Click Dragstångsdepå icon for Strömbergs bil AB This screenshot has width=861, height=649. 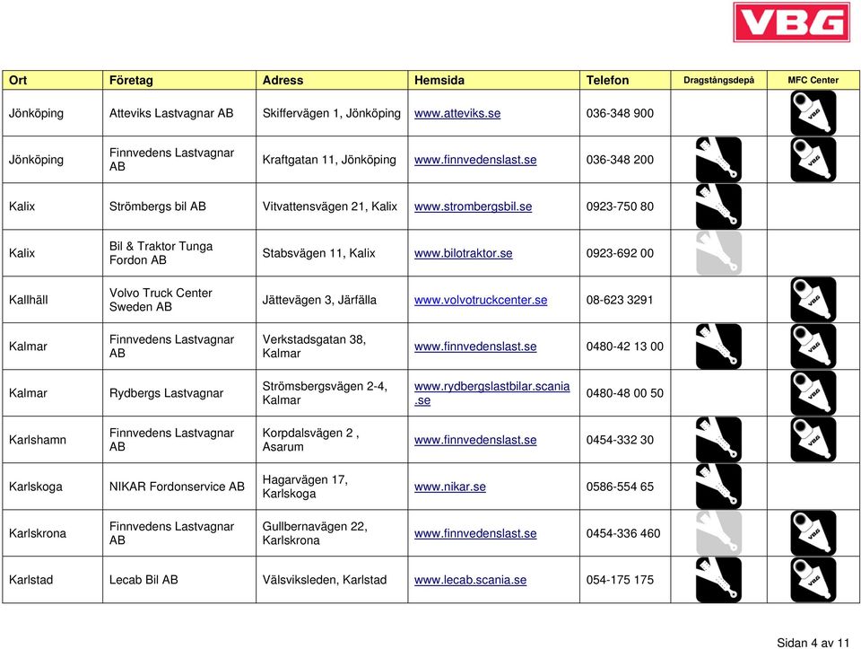pos(718,206)
